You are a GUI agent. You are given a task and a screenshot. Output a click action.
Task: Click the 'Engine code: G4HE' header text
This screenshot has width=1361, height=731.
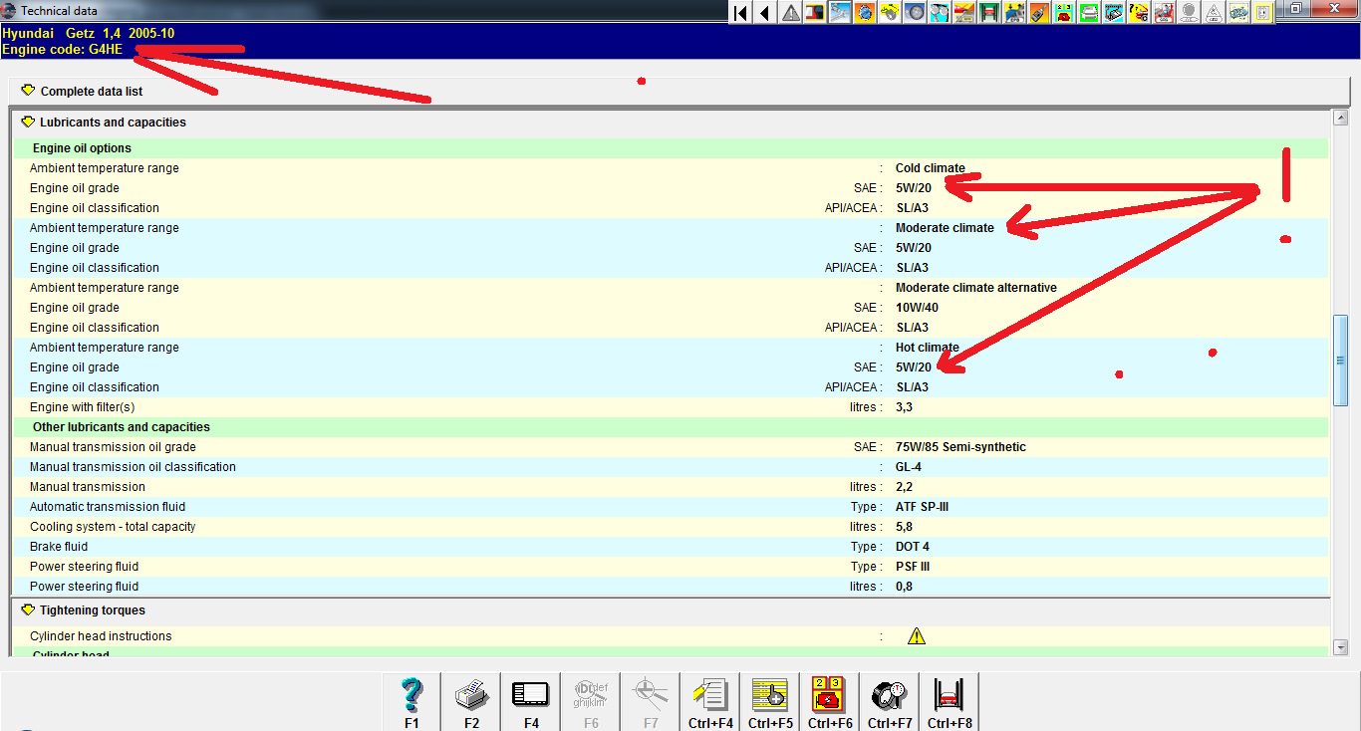pos(62,50)
